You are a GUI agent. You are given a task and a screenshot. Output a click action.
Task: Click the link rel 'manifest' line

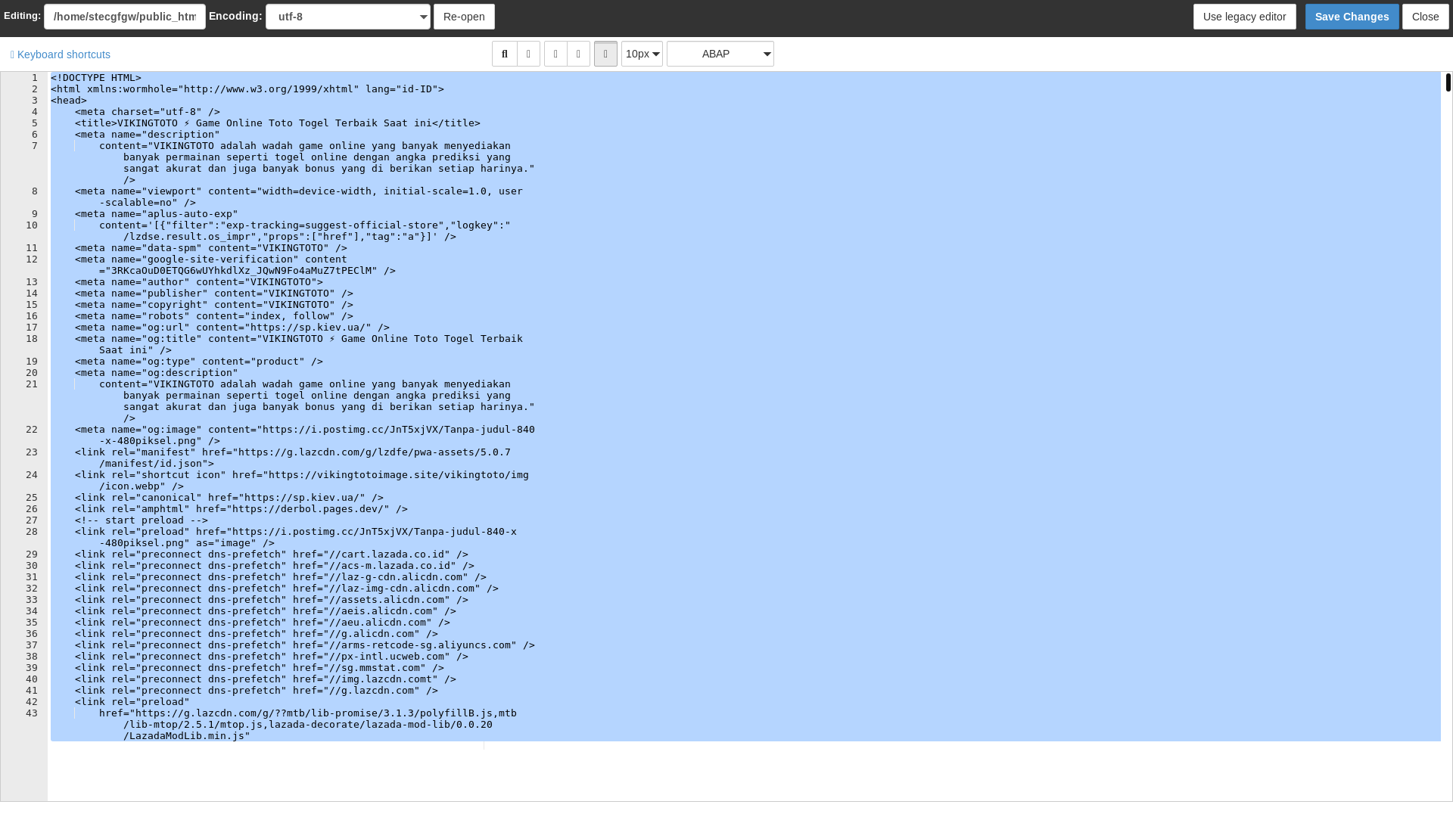(293, 458)
